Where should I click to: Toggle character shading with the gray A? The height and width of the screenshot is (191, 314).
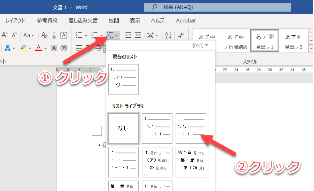(54, 48)
